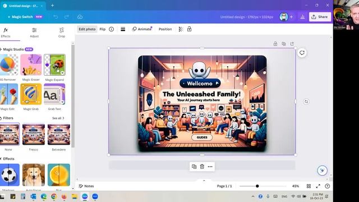Select the BG Remover tool
359x202 pixels.
coord(9,65)
